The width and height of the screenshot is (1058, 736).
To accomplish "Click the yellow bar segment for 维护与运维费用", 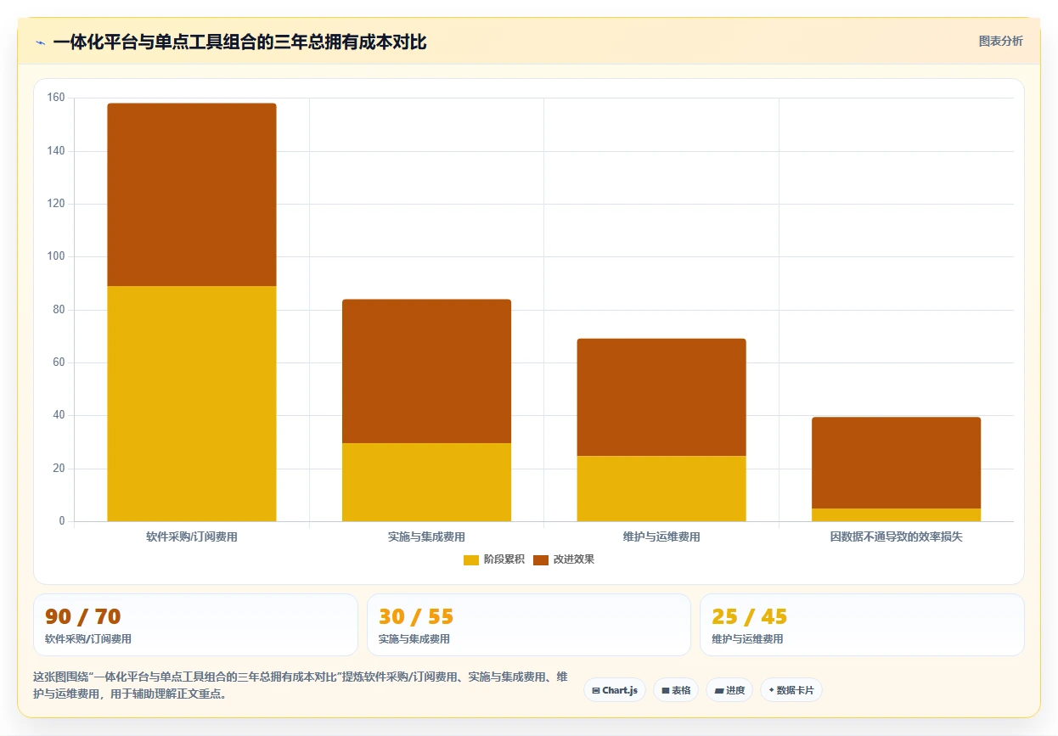I will point(661,488).
